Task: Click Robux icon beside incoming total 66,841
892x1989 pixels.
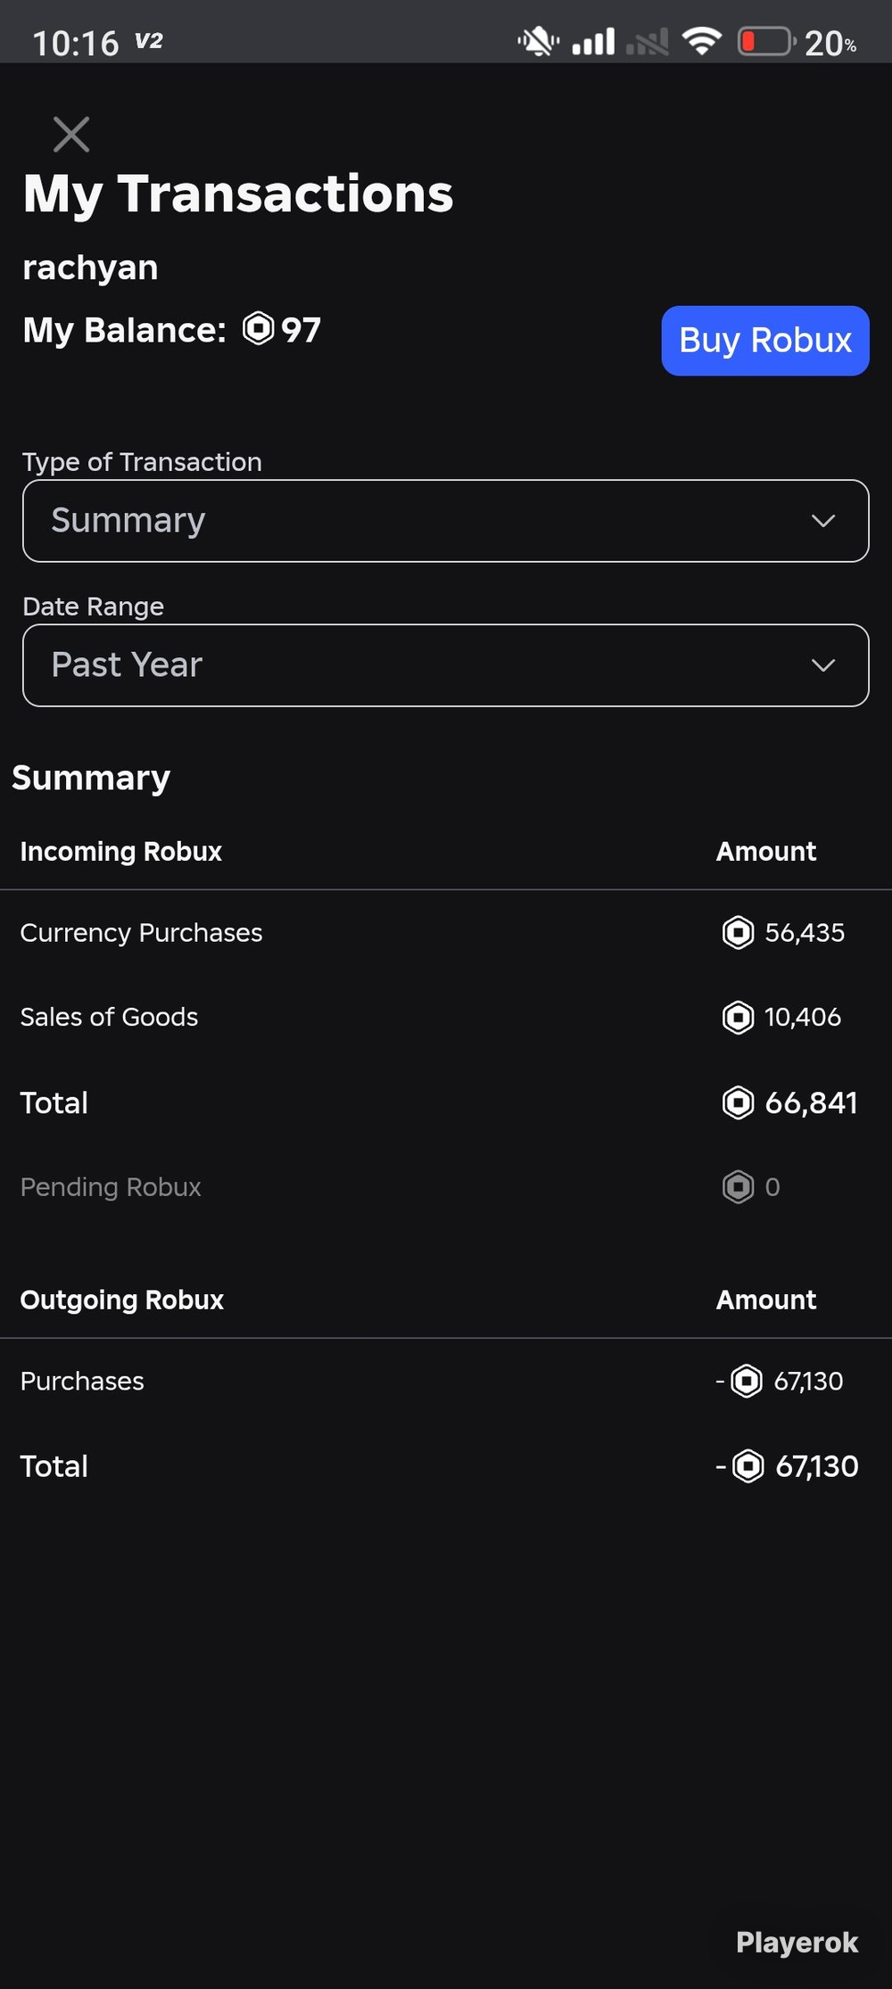Action: pyautogui.click(x=738, y=1102)
